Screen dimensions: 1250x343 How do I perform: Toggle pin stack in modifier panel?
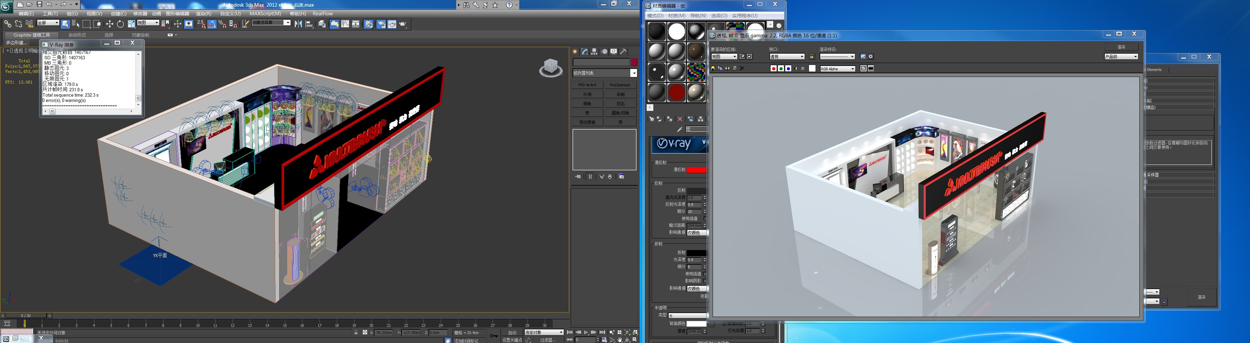(578, 176)
